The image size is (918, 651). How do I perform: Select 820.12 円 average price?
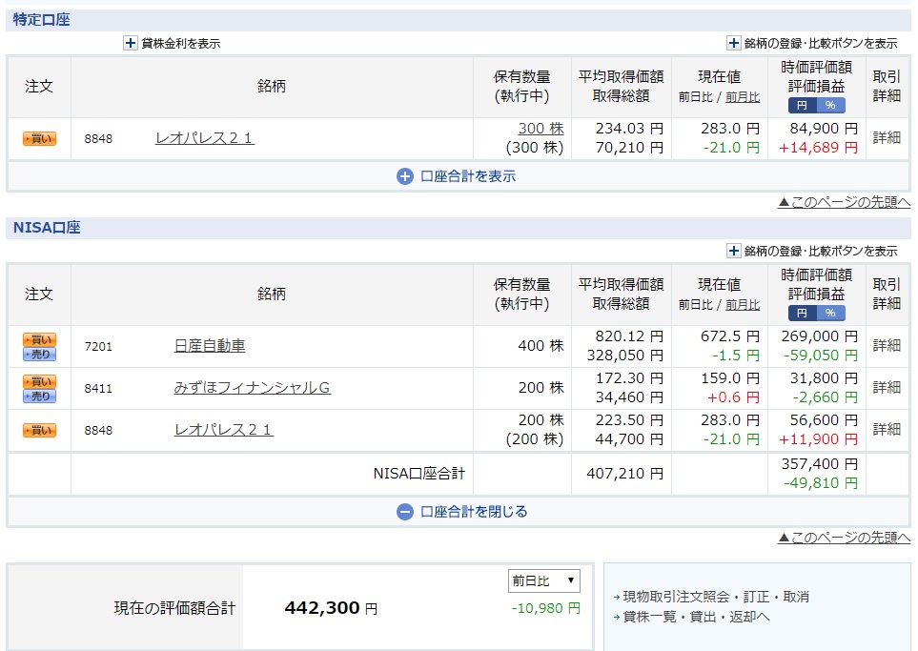point(629,336)
